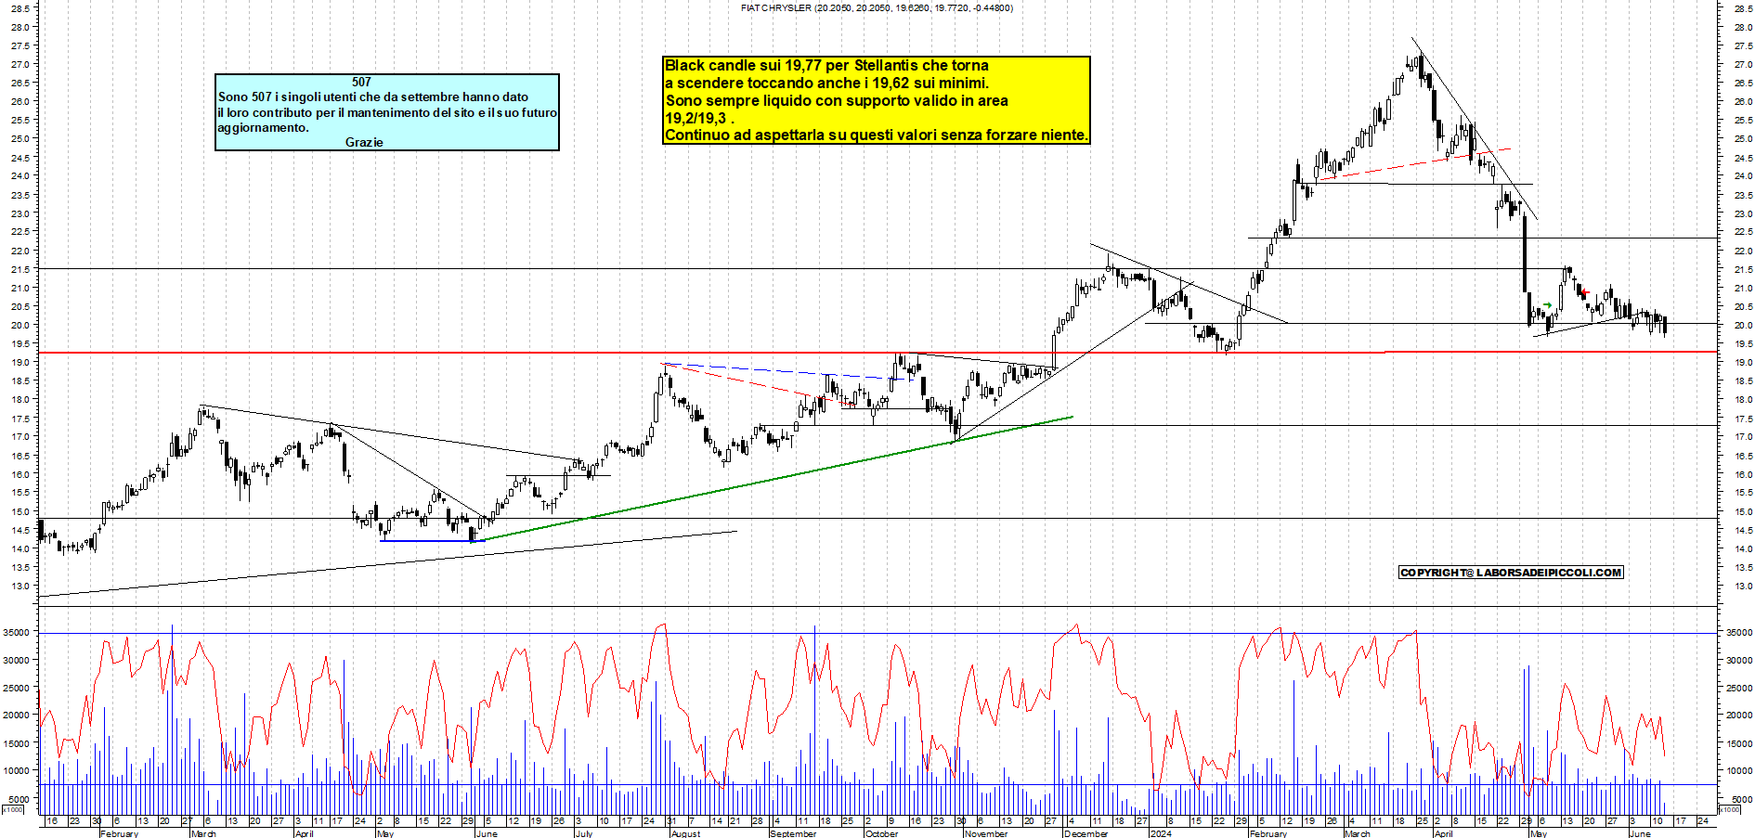Click the red dashed line near the March 2024 peak
The height and width of the screenshot is (838, 1755).
click(x=1414, y=164)
